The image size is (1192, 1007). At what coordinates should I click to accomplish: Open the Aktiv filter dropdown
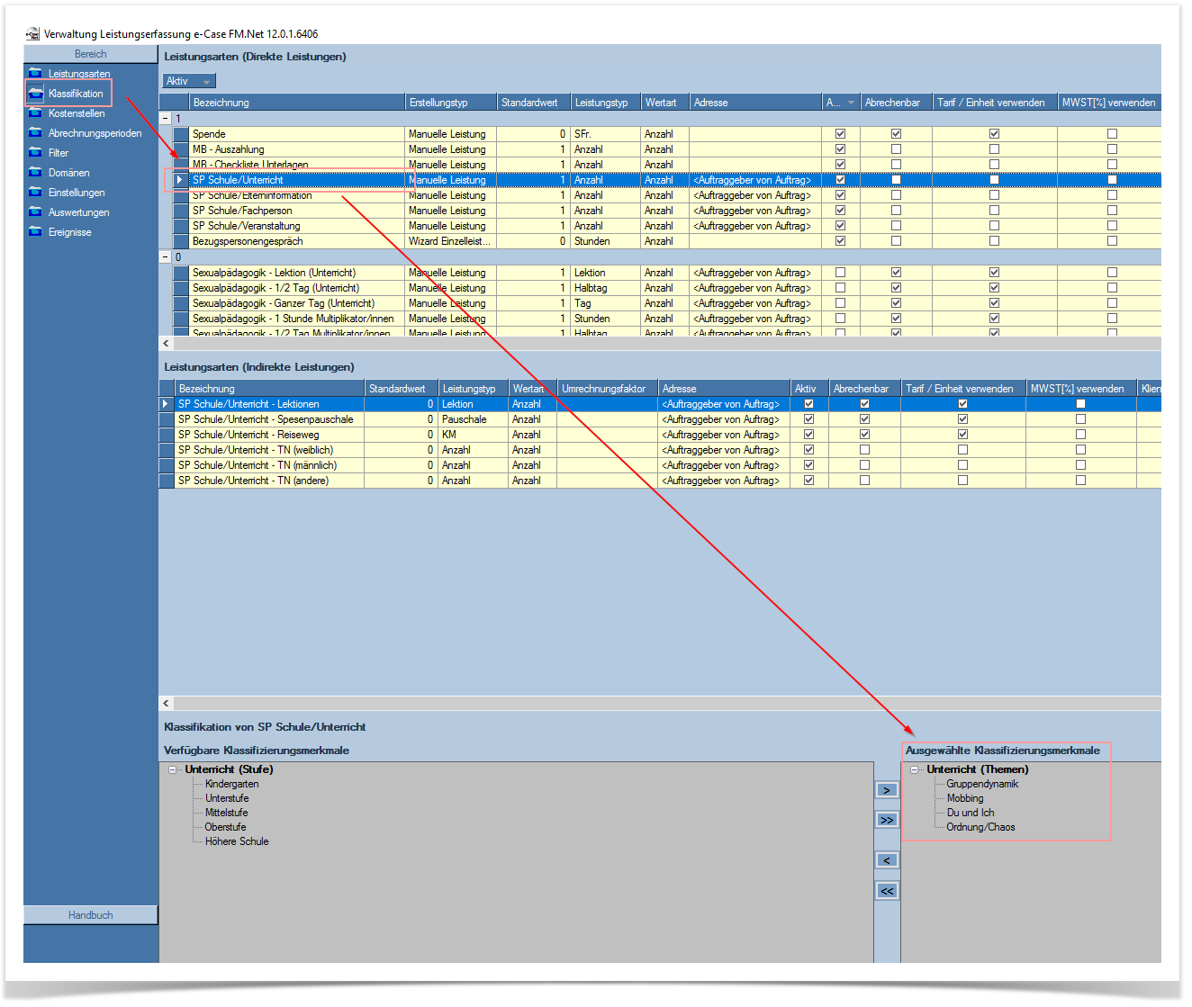(189, 81)
